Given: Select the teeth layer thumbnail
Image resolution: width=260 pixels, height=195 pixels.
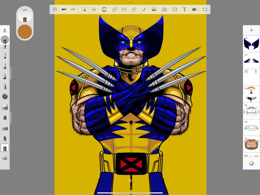Looking at the screenshot, I should click(x=251, y=128).
